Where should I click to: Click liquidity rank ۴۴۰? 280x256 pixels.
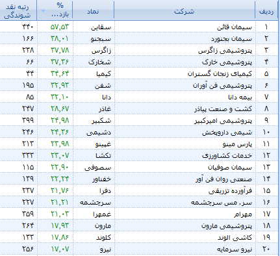pyautogui.click(x=28, y=27)
